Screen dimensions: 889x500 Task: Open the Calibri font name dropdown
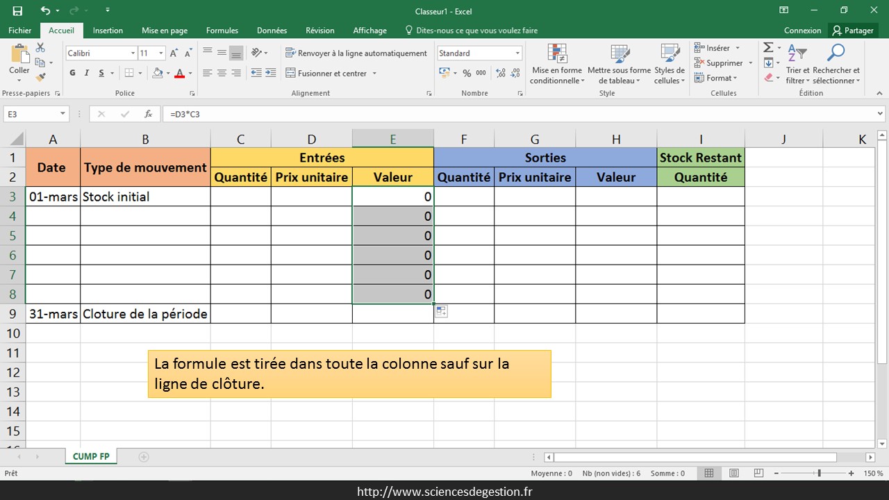[x=133, y=53]
